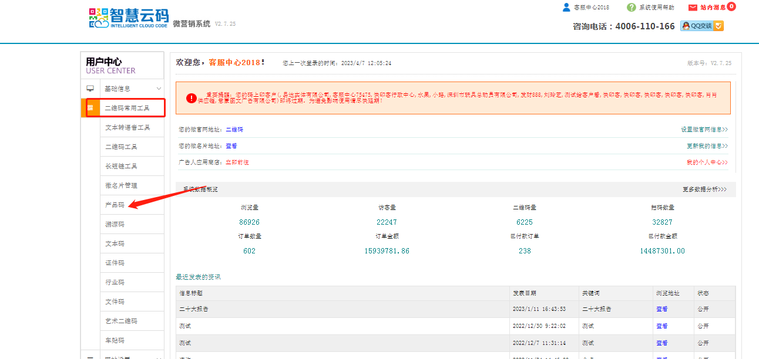Click the green help question-mark icon

pyautogui.click(x=632, y=7)
